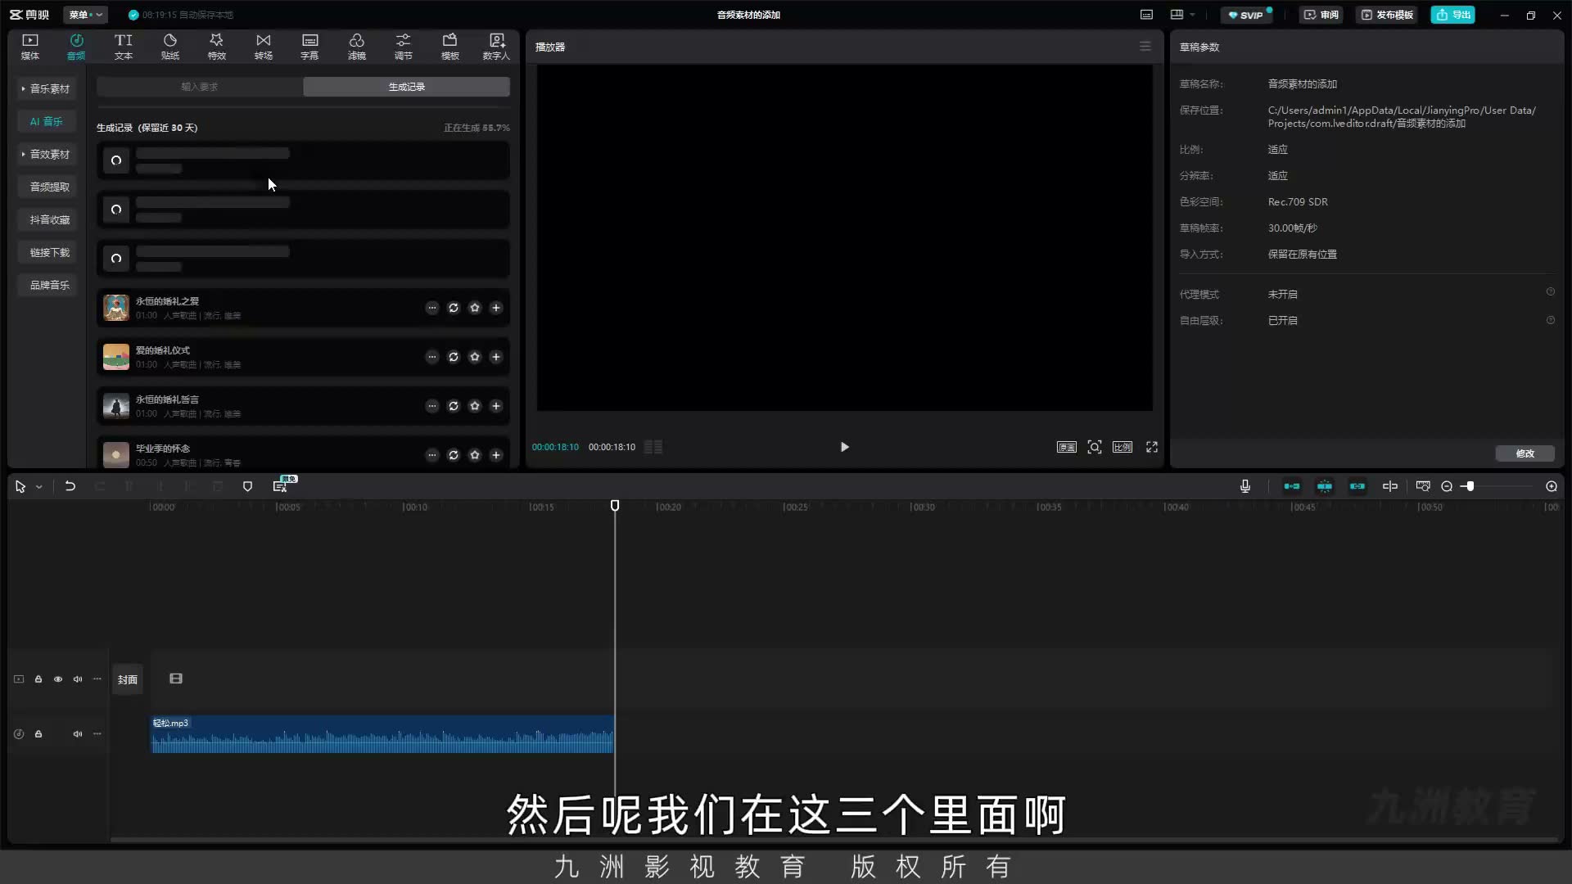This screenshot has width=1572, height=884.
Task: Click the 发布模板 publish template button
Action: [x=1387, y=15]
